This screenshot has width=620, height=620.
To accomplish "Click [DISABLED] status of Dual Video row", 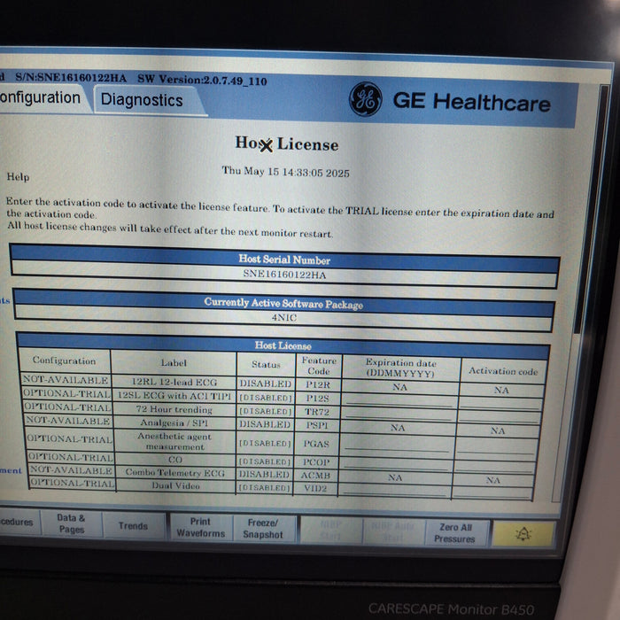I will [x=265, y=487].
